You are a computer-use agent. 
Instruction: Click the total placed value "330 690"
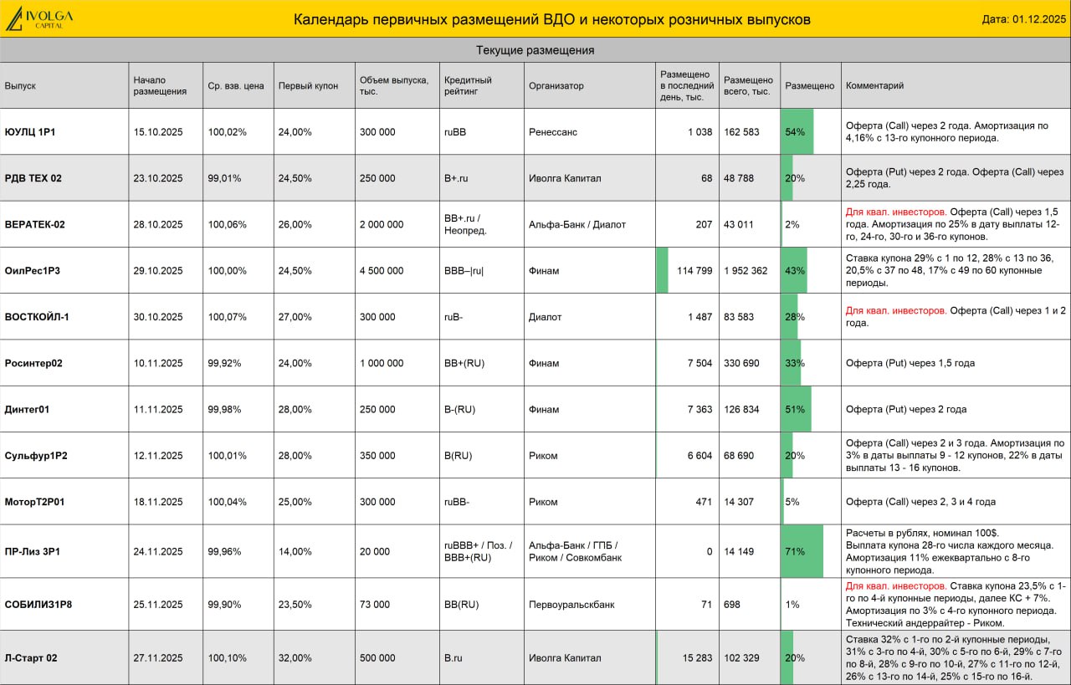click(741, 363)
